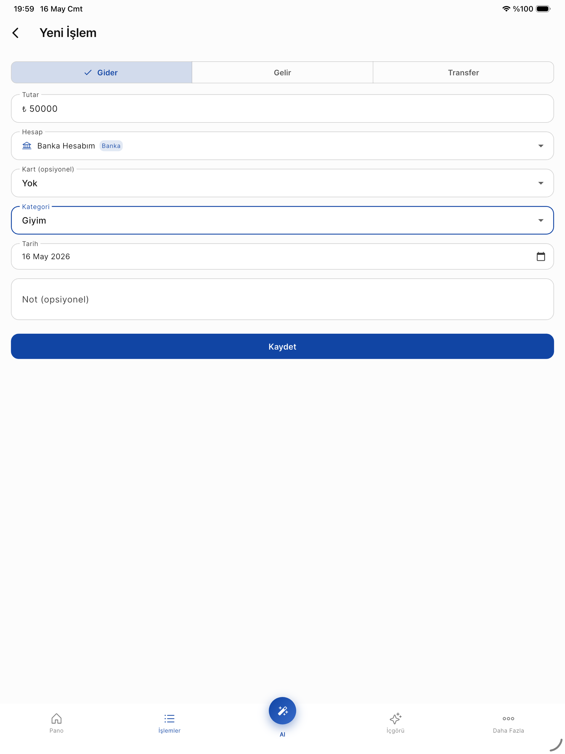The width and height of the screenshot is (565, 754).
Task: Focus the Not (opsiyonel) text field
Action: click(282, 299)
